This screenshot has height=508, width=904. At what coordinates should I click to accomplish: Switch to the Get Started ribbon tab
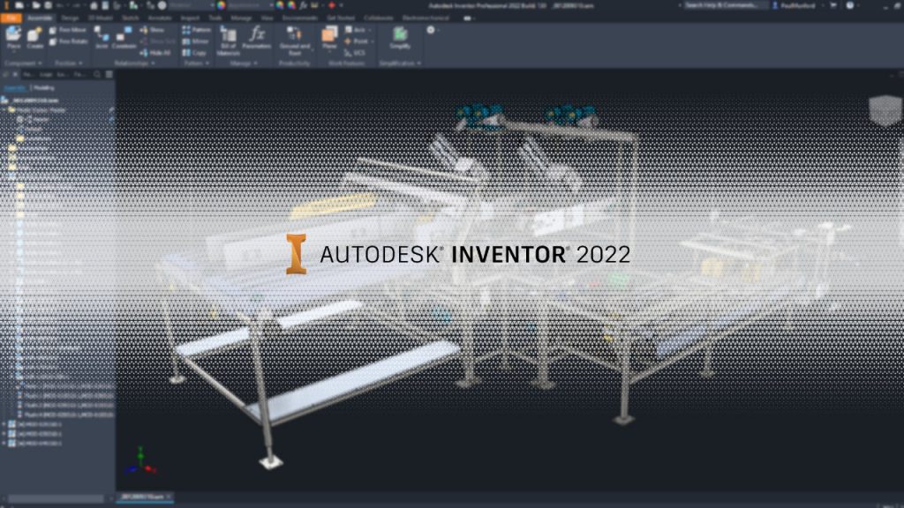[341, 18]
